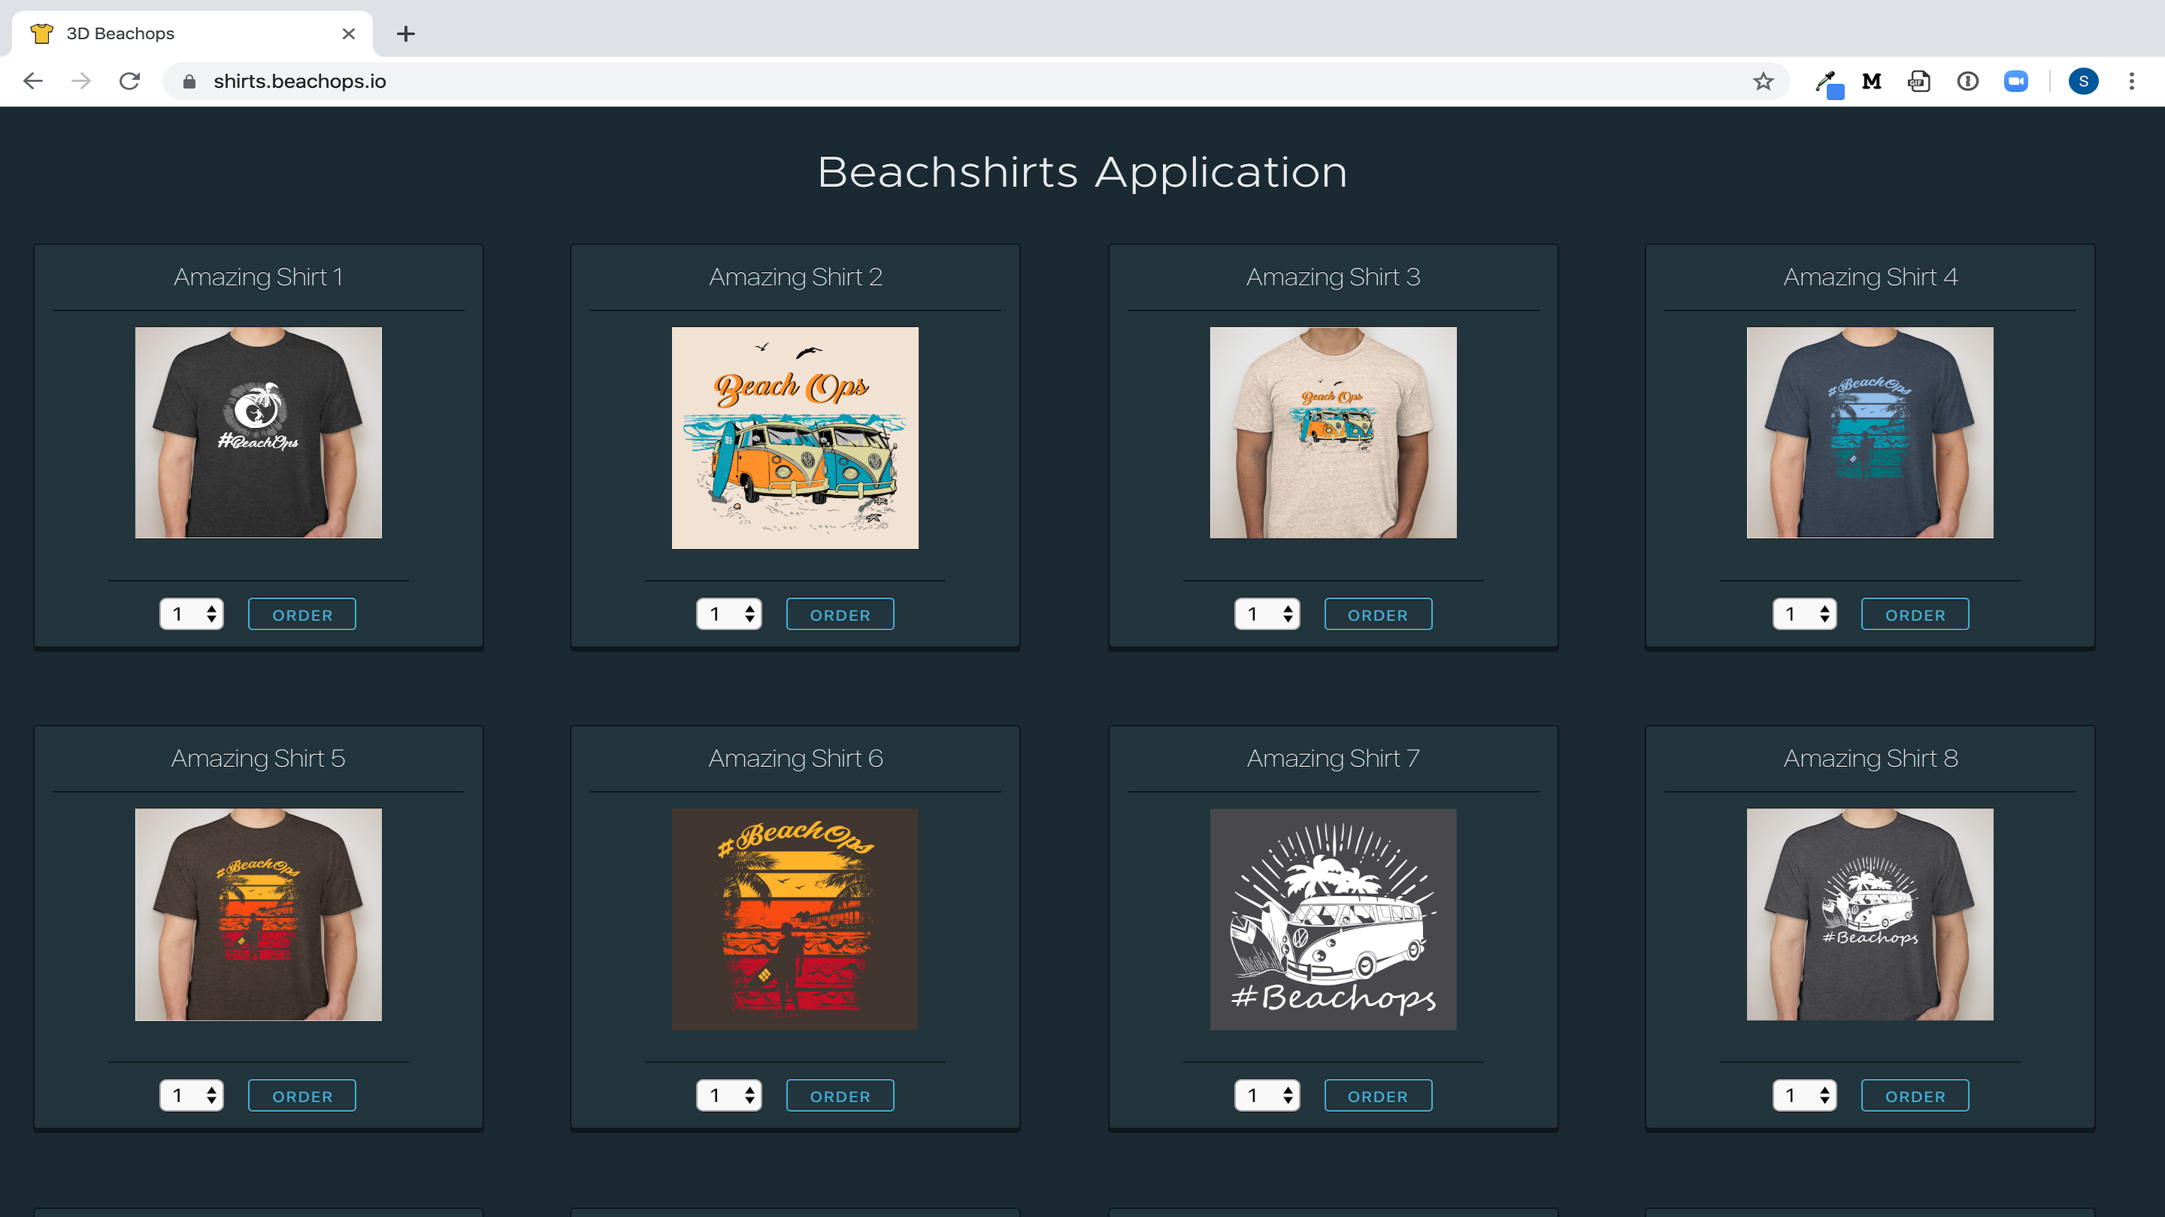Reload the Beachshirts page

[129, 80]
